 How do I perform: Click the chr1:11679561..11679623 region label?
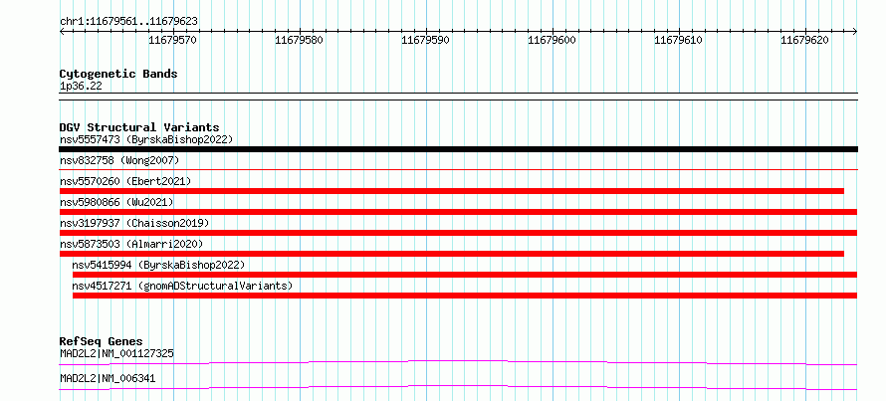[x=128, y=21]
